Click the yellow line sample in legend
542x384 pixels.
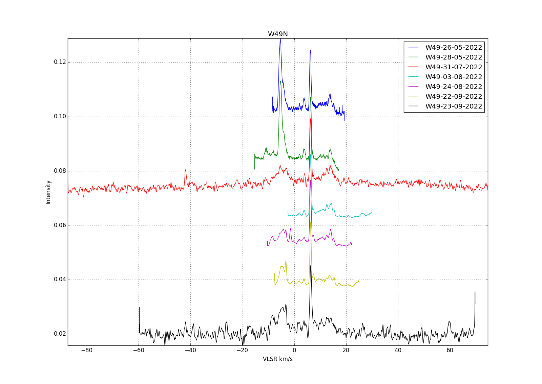coord(414,96)
